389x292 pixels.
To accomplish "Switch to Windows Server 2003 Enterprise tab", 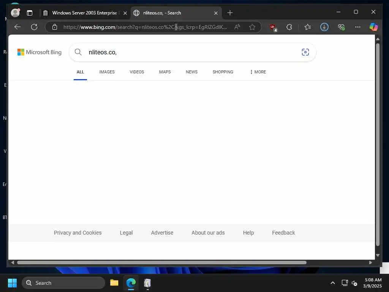I will tap(85, 13).
